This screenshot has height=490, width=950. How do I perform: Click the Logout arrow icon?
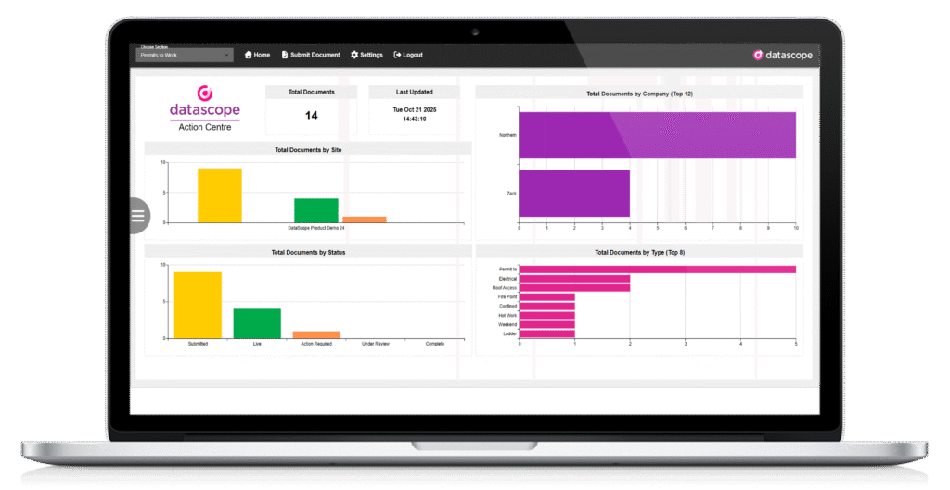tap(397, 55)
